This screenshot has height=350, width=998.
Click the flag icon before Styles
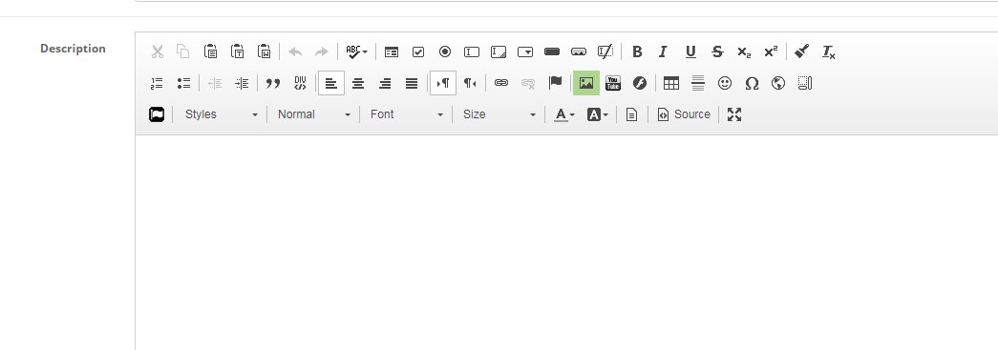coord(157,114)
